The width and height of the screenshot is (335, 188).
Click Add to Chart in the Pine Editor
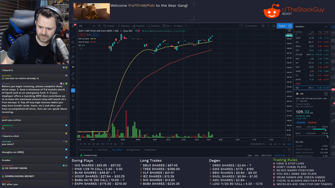[266, 156]
